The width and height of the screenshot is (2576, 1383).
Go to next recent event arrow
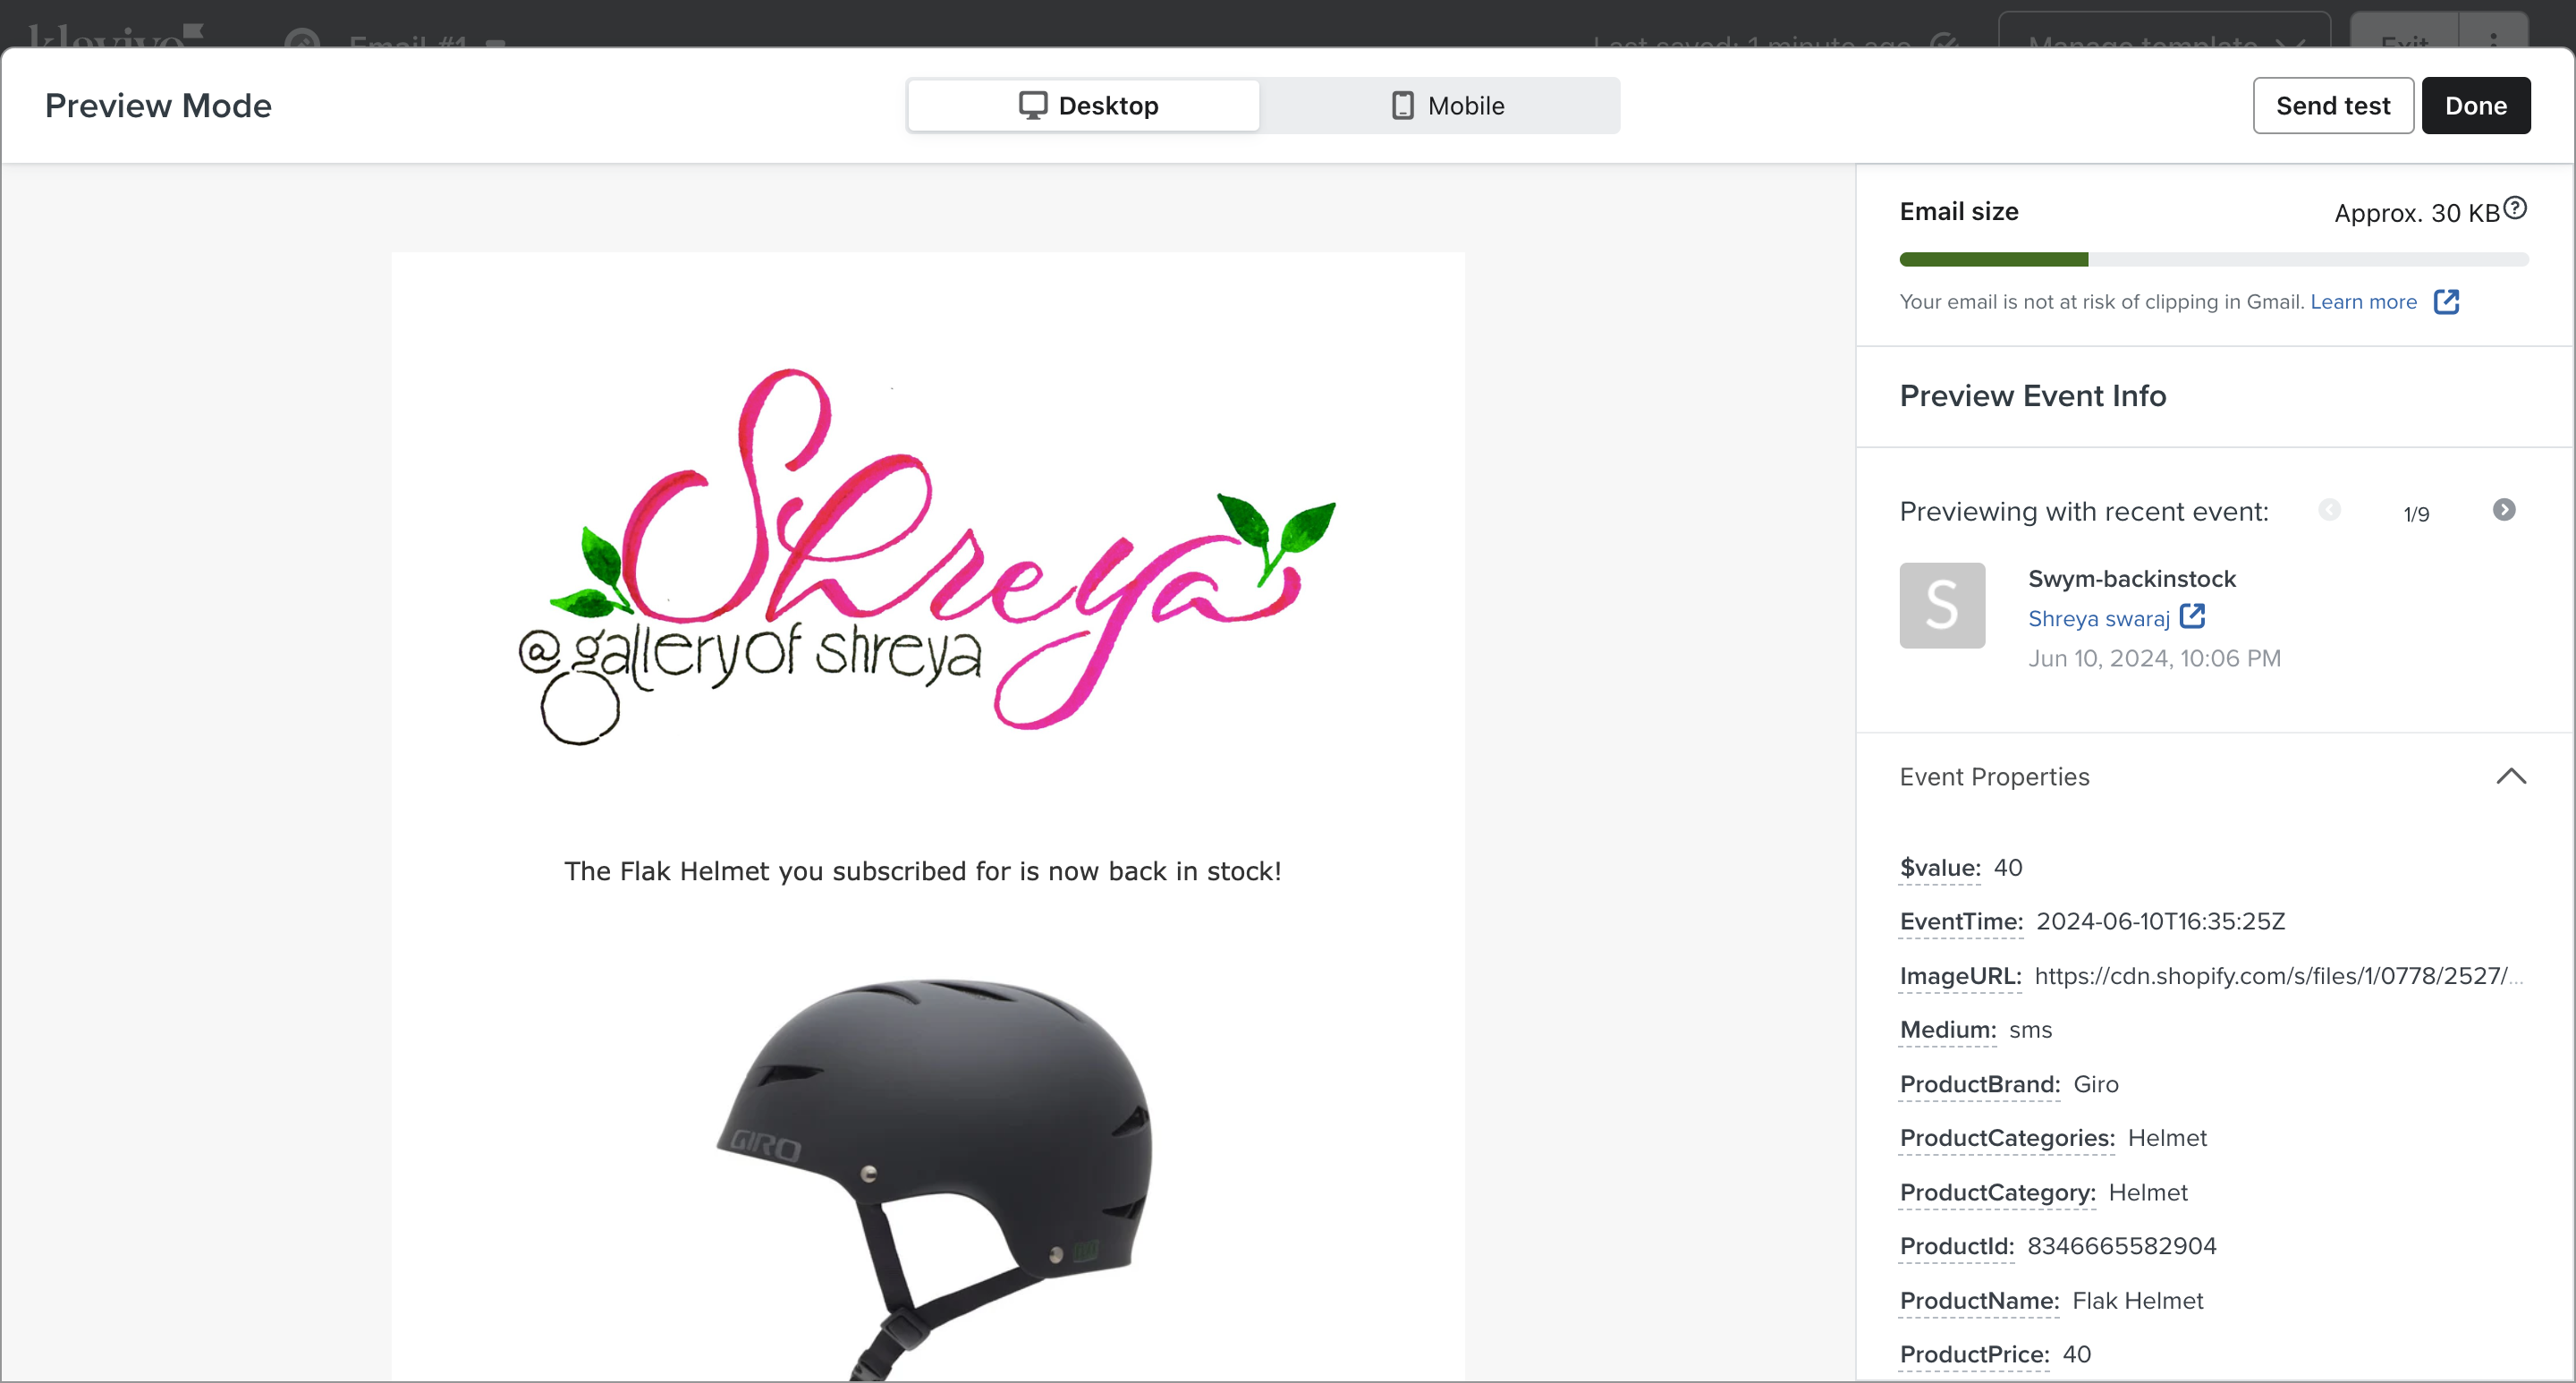click(x=2503, y=510)
